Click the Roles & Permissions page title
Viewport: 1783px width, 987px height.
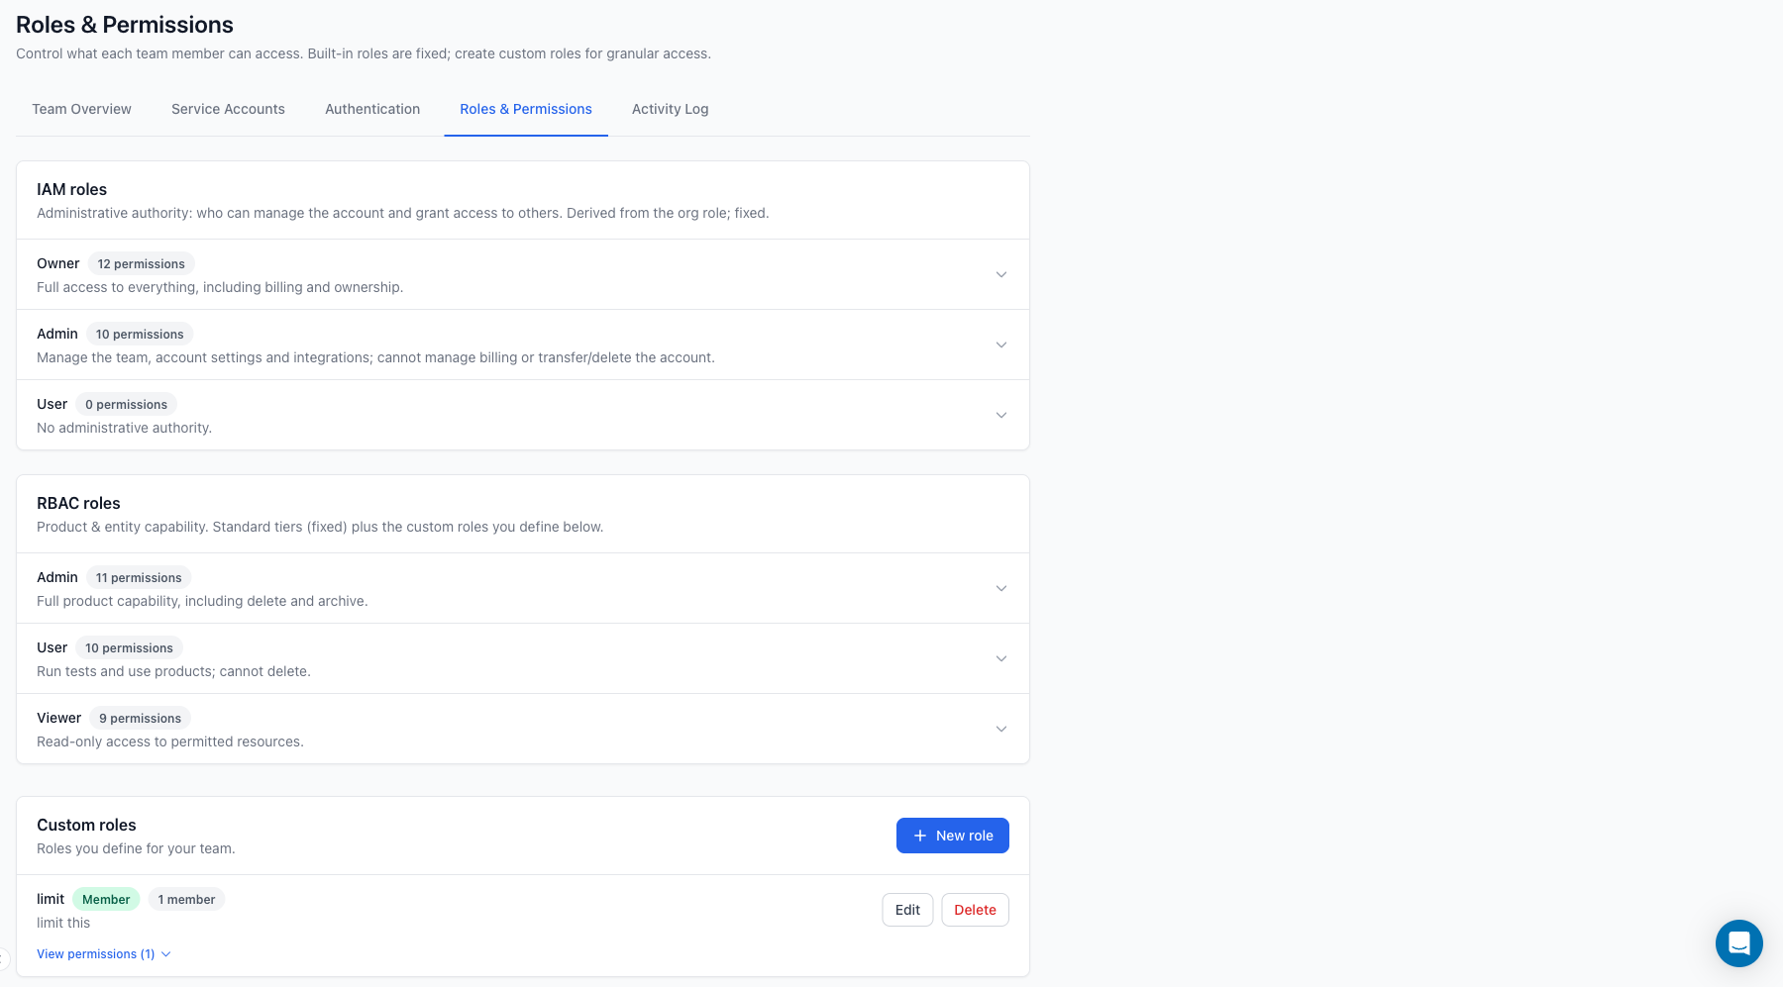pyautogui.click(x=125, y=25)
